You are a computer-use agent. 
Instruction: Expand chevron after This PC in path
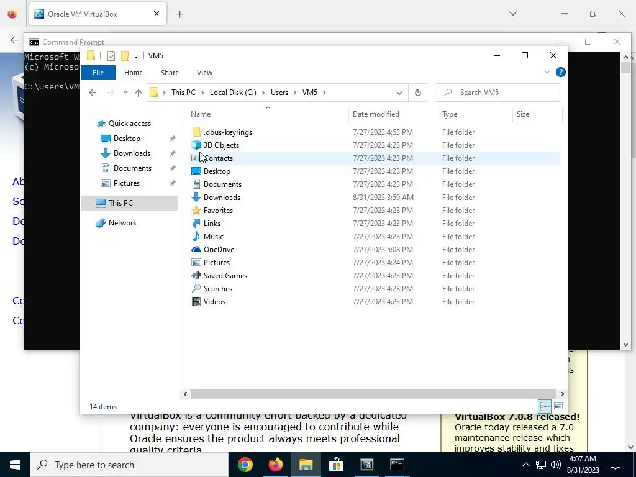point(202,93)
